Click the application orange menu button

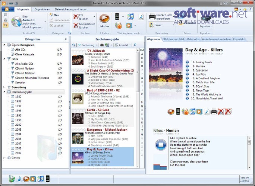click(8, 9)
